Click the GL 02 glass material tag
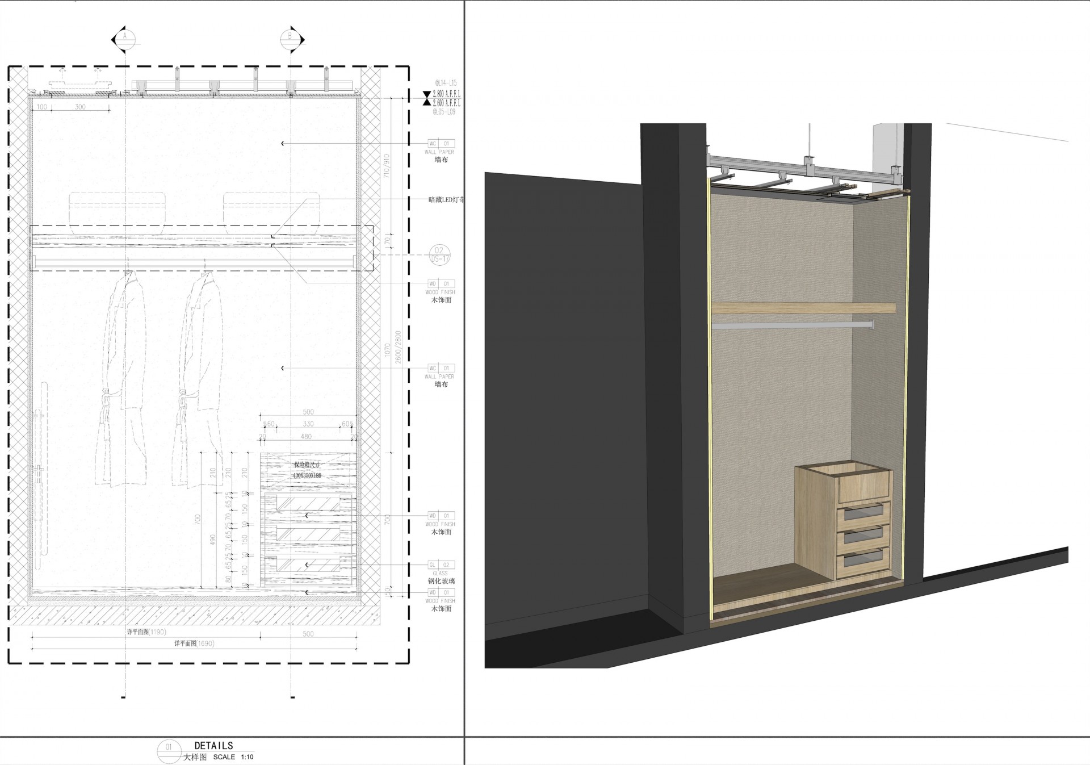The width and height of the screenshot is (1090, 765). tap(441, 565)
